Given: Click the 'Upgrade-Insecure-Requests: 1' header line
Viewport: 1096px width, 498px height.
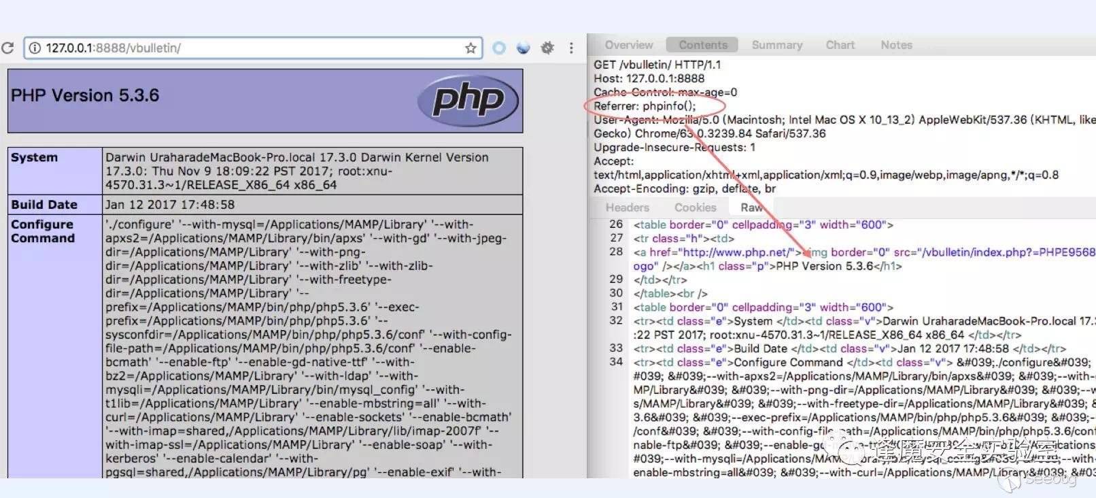Looking at the screenshot, I should pos(674,147).
